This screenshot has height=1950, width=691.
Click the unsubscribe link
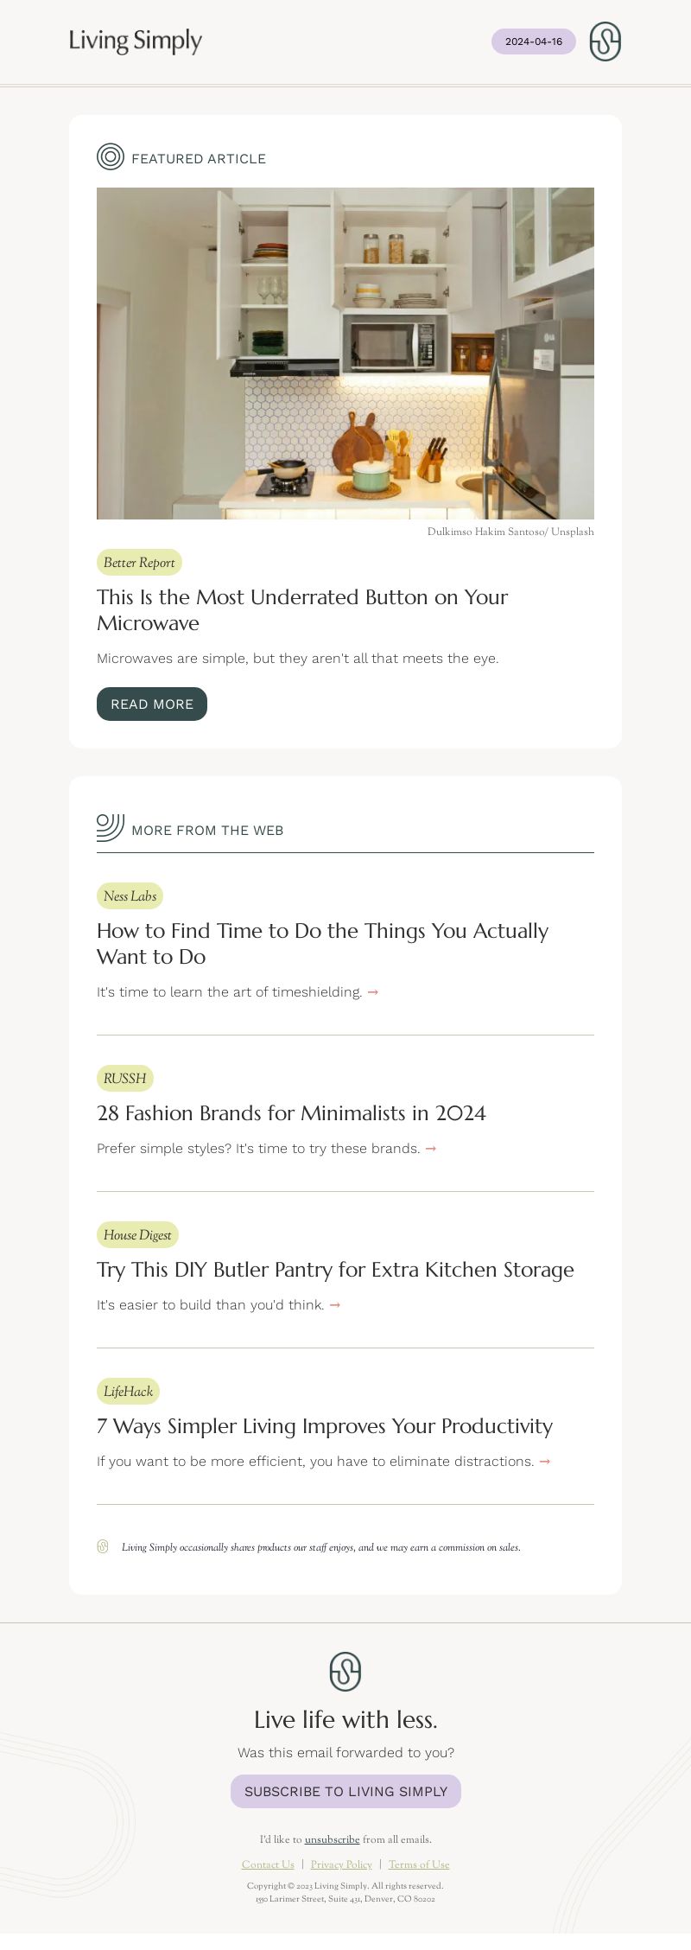(x=332, y=1839)
